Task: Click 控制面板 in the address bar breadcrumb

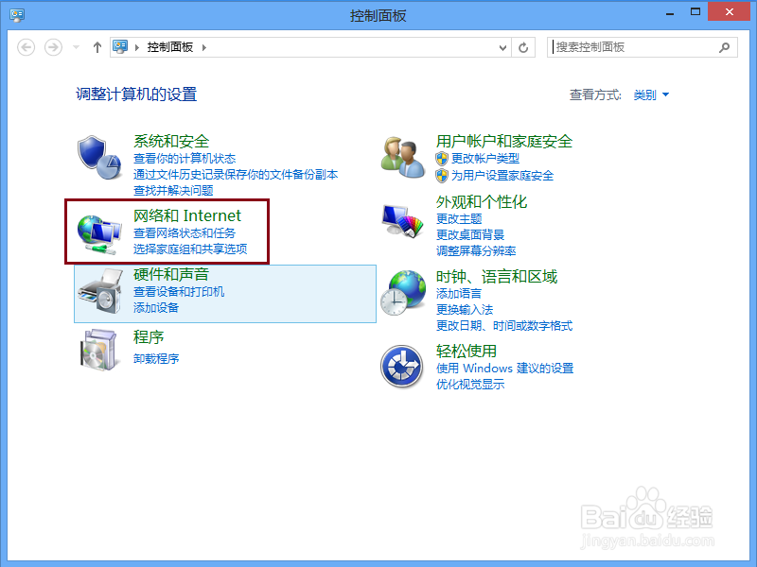Action: [x=170, y=47]
